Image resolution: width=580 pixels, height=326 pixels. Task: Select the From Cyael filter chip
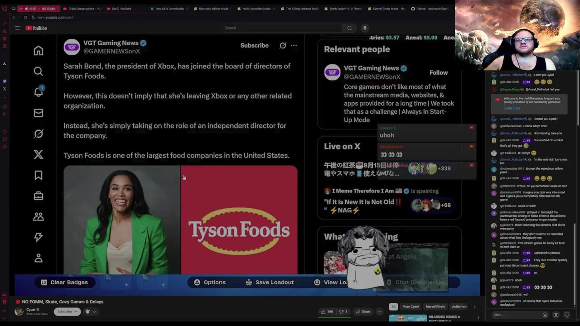coord(411,307)
